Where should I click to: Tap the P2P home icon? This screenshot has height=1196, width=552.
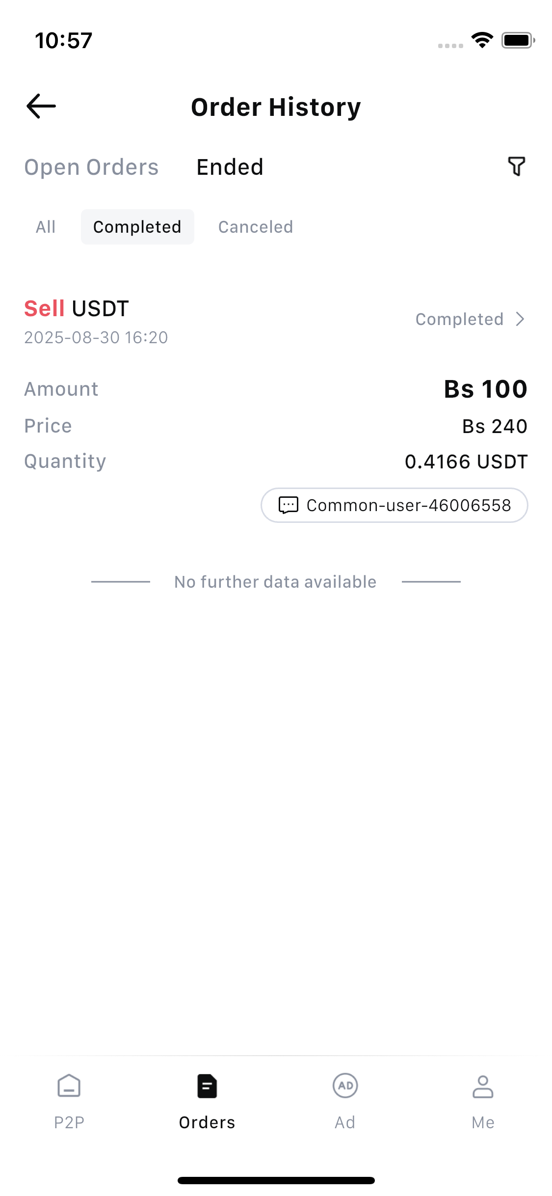[69, 1086]
